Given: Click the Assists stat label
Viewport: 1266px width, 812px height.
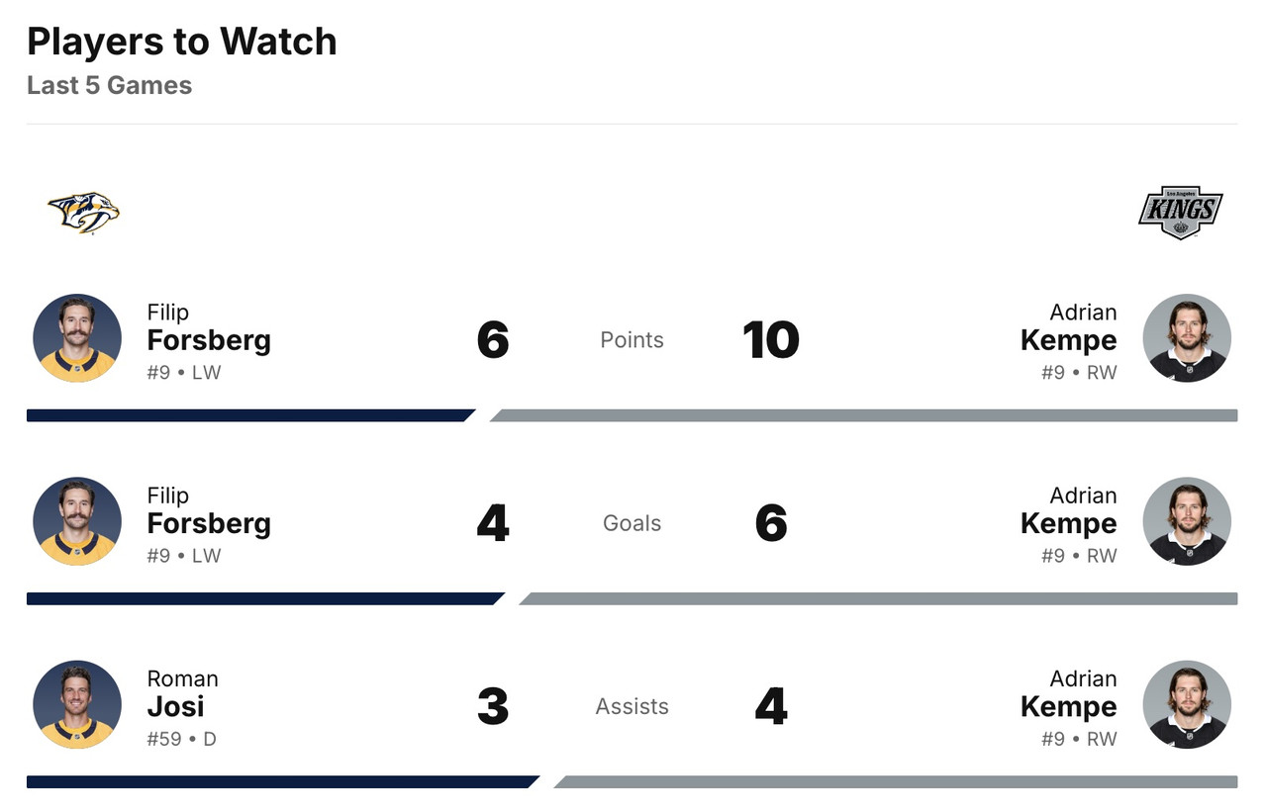Looking at the screenshot, I should [632, 706].
